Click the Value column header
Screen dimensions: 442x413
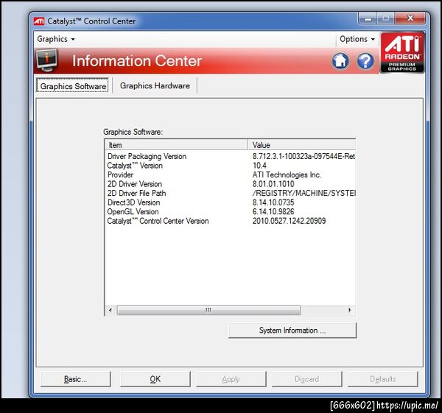(302, 145)
